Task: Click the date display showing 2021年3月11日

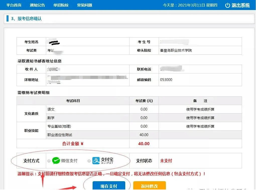Action: click(191, 5)
